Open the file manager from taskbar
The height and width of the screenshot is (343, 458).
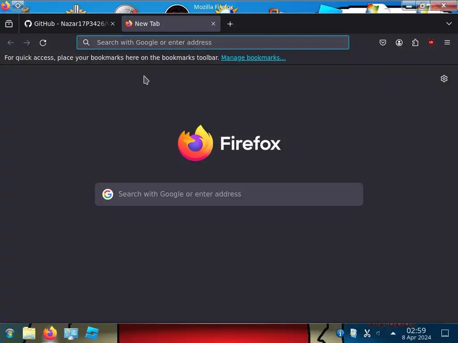[29, 333]
